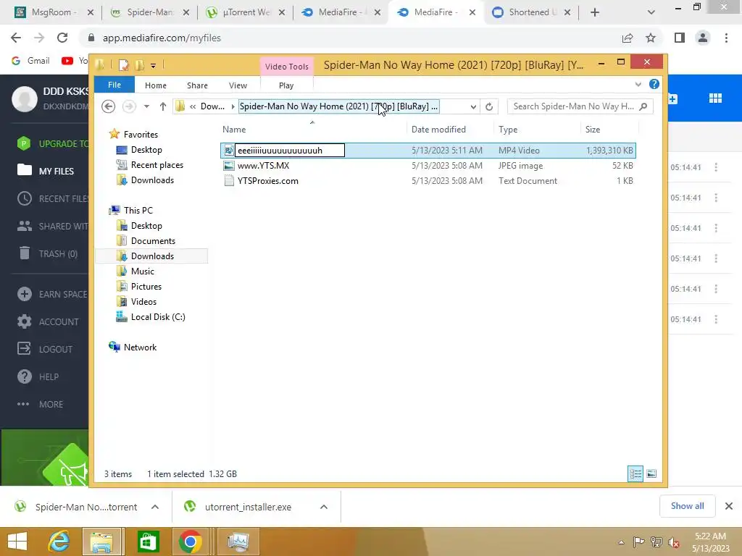This screenshot has height=556, width=742.
Task: Open MY FILES in MediaFire sidebar
Action: point(45,171)
